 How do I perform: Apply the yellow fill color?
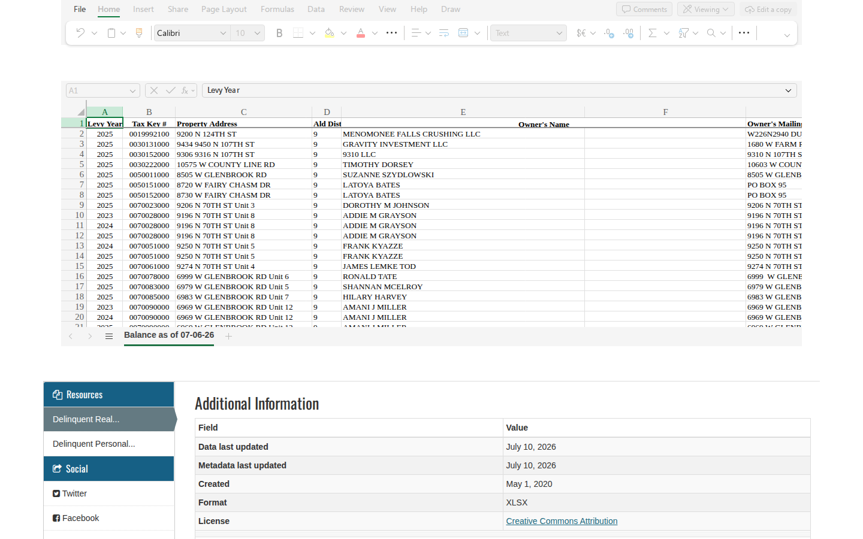(x=330, y=33)
